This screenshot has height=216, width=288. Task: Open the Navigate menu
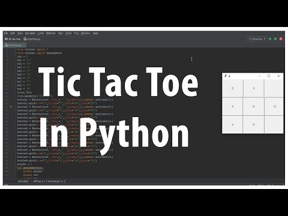30,33
